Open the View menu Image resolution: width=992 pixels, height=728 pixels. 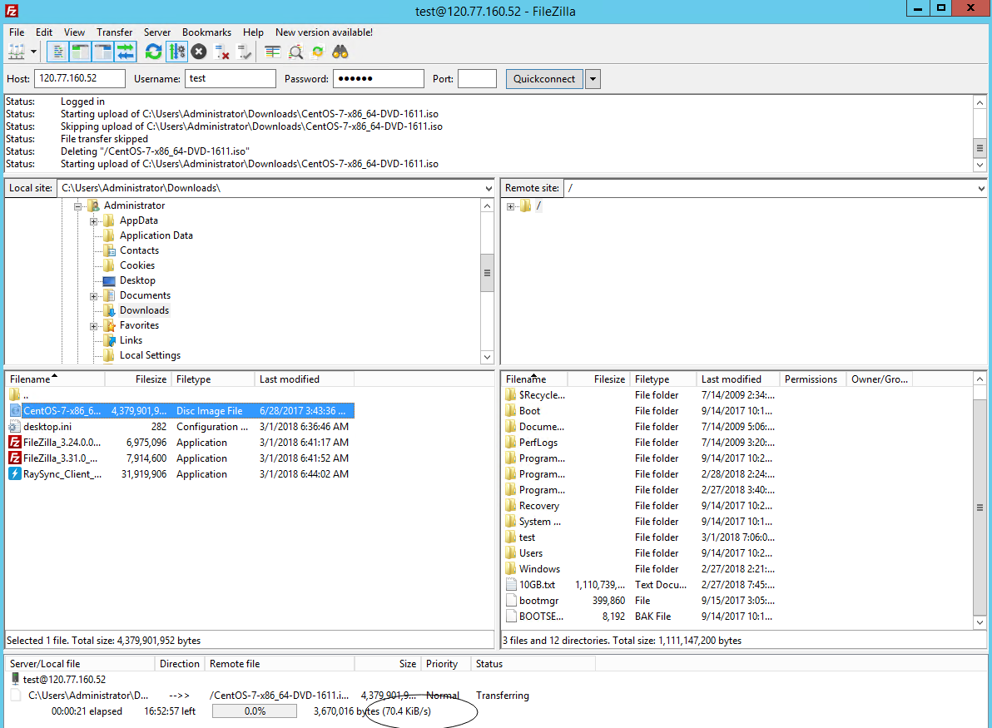[x=74, y=32]
